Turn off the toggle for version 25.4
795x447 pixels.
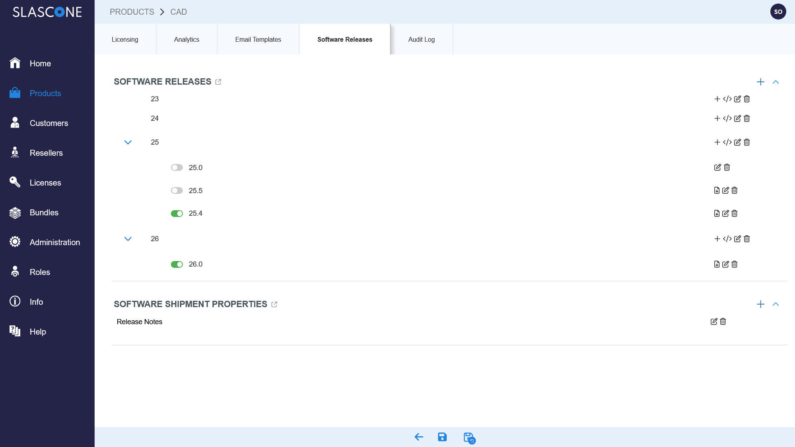click(176, 213)
